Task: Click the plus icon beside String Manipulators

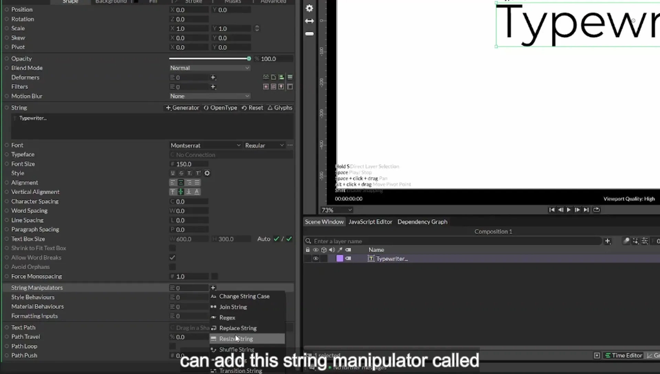Action: click(x=213, y=288)
